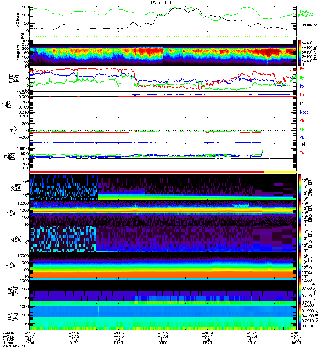The width and height of the screenshot is (330, 352).
Task: Click inside the magnetic field Bx By Bz plot
Action: [x=163, y=79]
